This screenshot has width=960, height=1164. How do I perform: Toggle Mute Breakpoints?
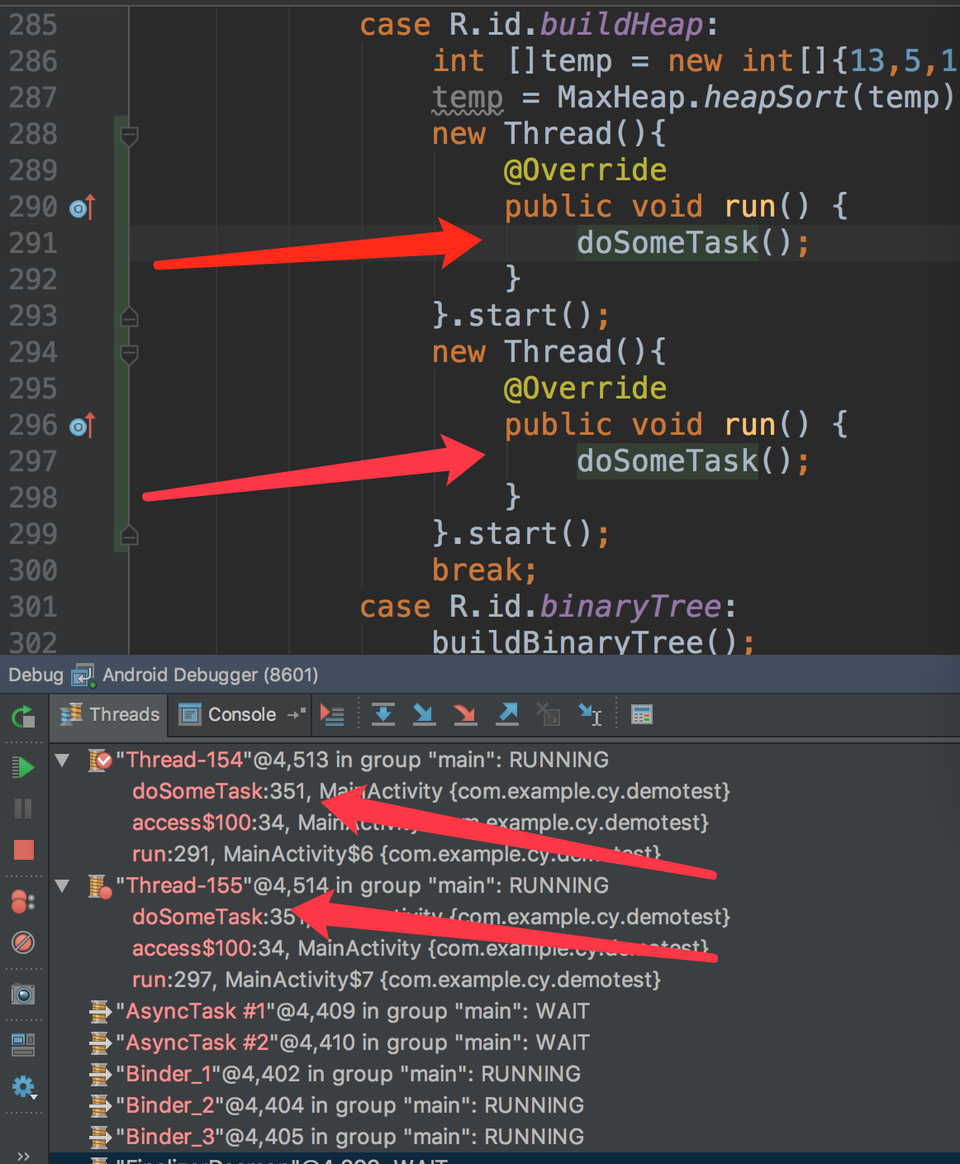(24, 944)
